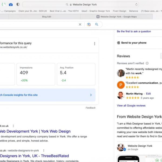Viewport: 162px width, 162px height.
Task: Click the -2.4 average position change value
Action: tap(63, 80)
